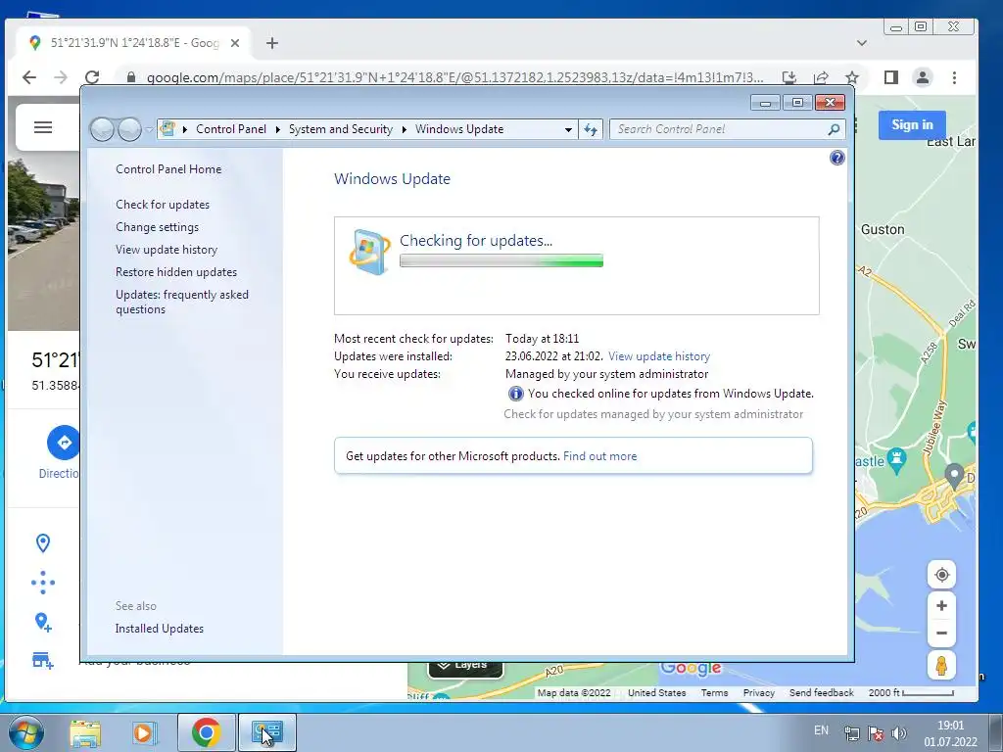This screenshot has height=752, width=1003.
Task: Click the Control Panel breadcrumb
Action: tap(231, 129)
